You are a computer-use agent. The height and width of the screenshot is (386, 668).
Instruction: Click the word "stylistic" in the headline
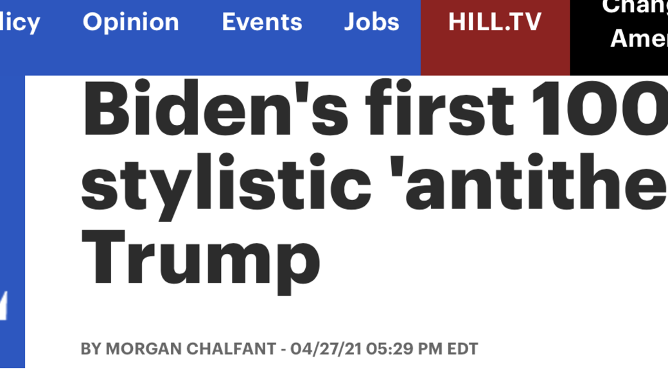[226, 181]
